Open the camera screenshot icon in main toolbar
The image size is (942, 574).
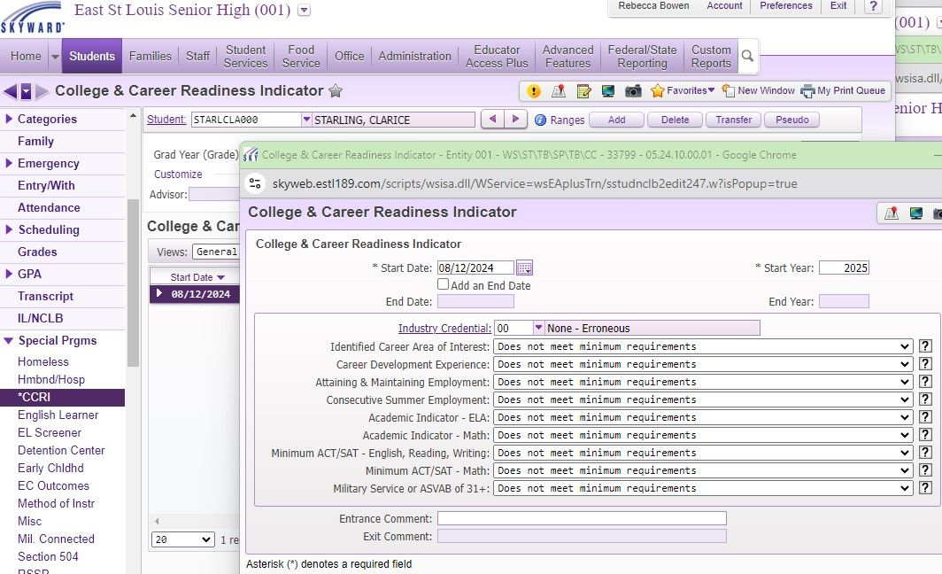(x=633, y=90)
